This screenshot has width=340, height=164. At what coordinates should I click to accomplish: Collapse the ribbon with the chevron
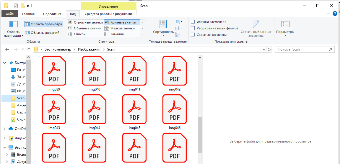(328, 14)
